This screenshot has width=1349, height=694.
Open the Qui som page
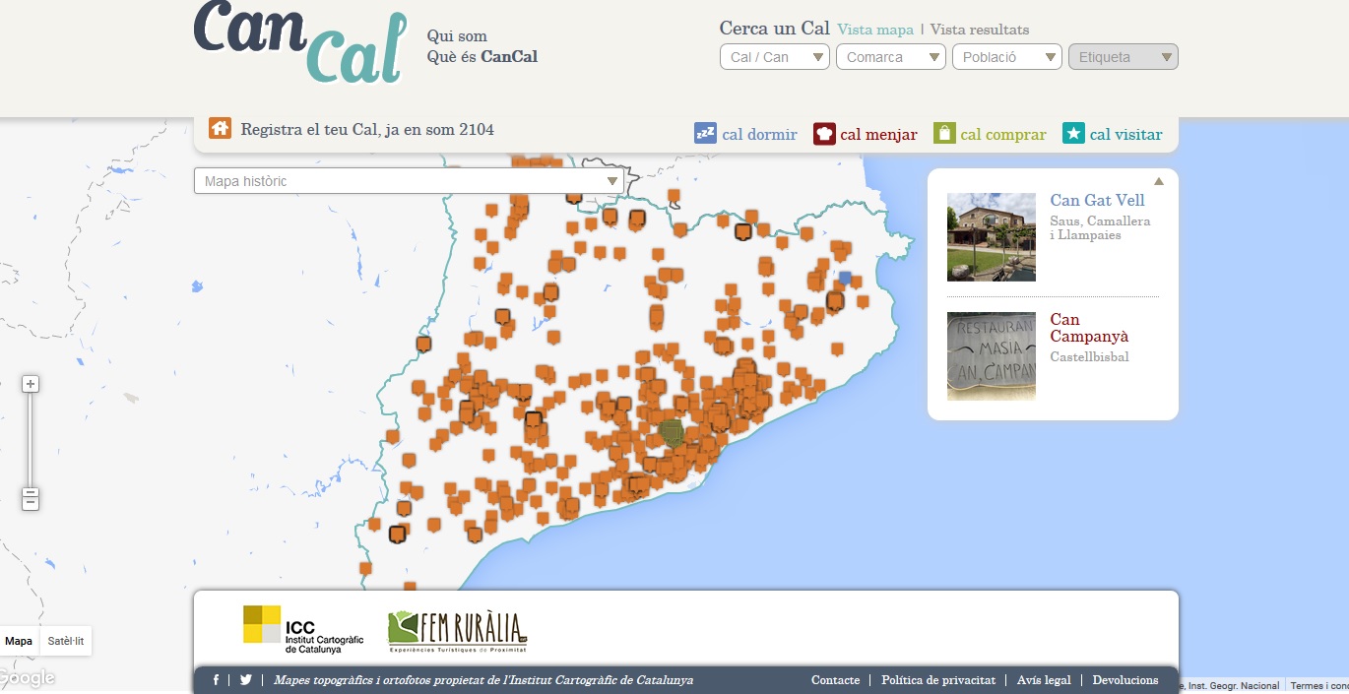[457, 36]
